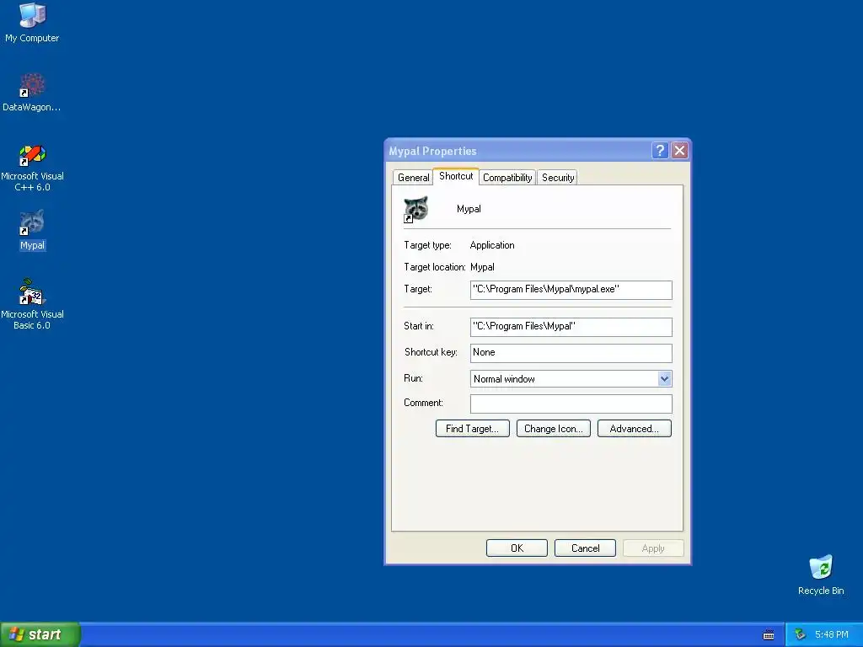The image size is (863, 647).
Task: Close the Mypal Properties dialog
Action: click(680, 150)
